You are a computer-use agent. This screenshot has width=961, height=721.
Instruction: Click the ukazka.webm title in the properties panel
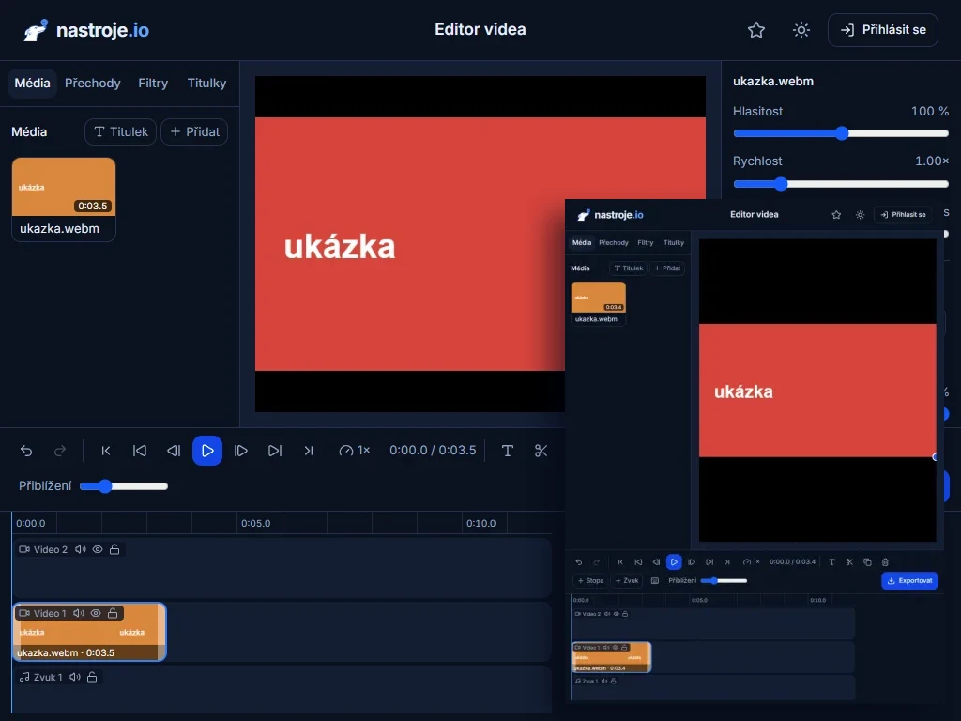(773, 81)
